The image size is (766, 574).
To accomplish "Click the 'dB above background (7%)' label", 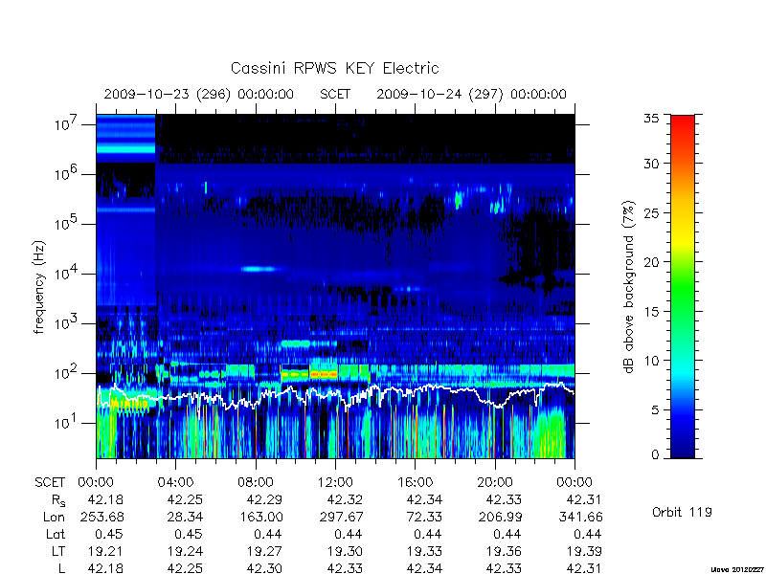I will click(x=630, y=287).
